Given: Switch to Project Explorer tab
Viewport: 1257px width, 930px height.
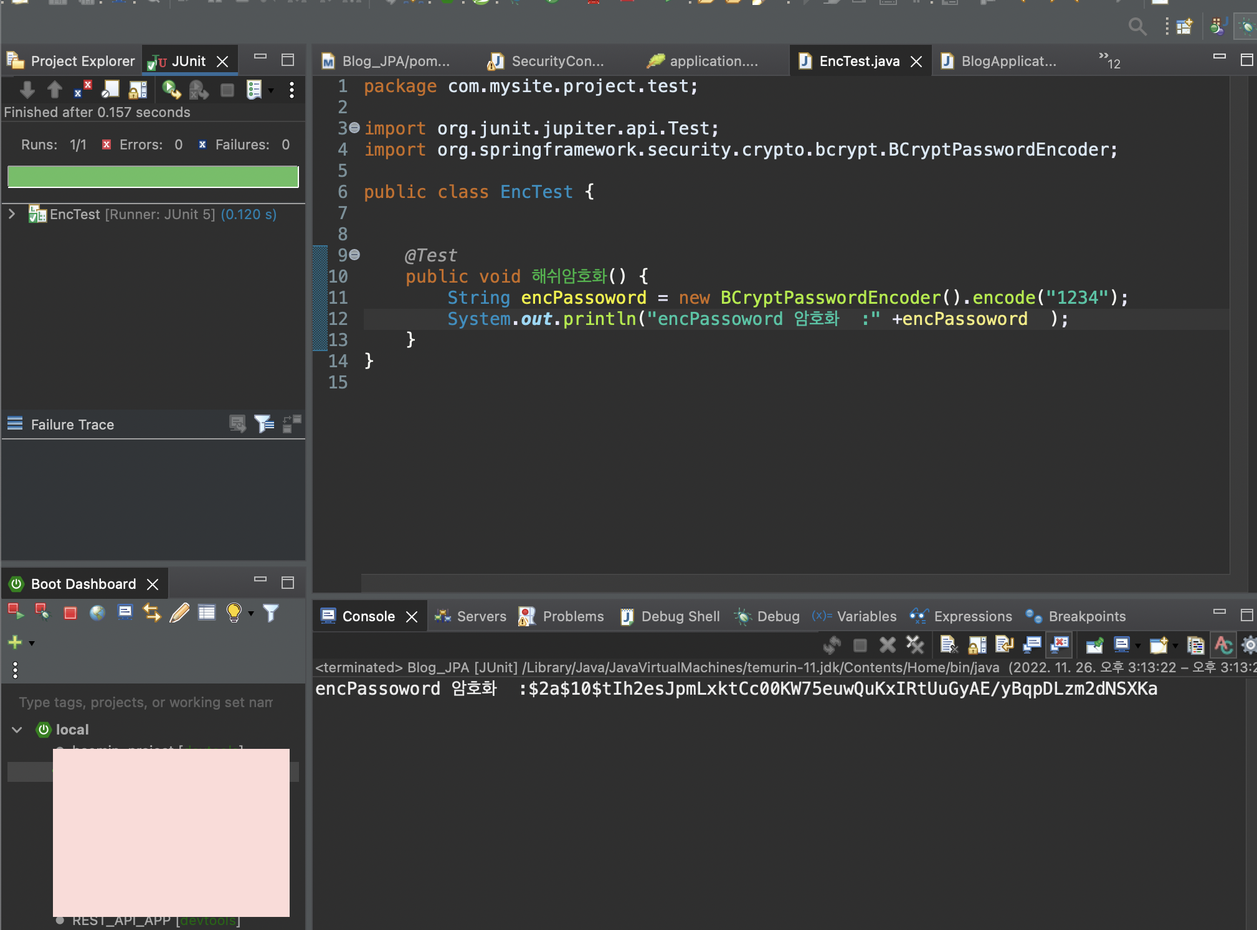Looking at the screenshot, I should (x=71, y=61).
